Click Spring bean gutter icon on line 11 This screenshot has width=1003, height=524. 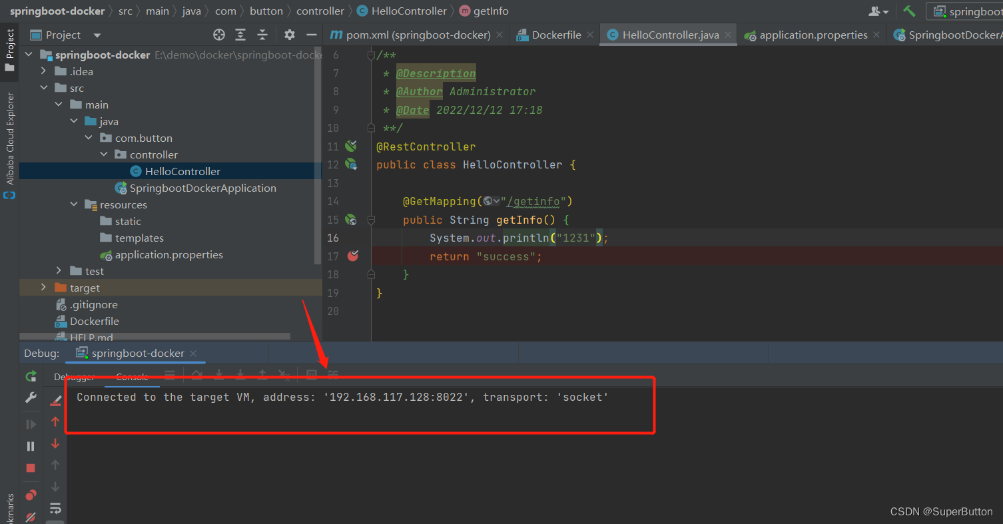tap(350, 146)
